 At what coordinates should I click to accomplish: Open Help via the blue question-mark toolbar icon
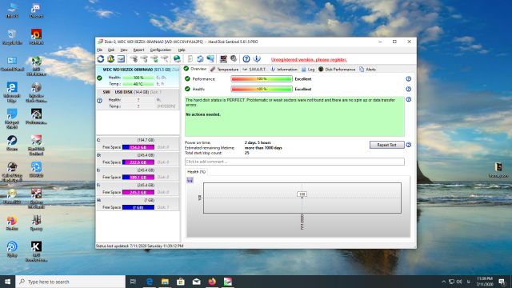(246, 58)
